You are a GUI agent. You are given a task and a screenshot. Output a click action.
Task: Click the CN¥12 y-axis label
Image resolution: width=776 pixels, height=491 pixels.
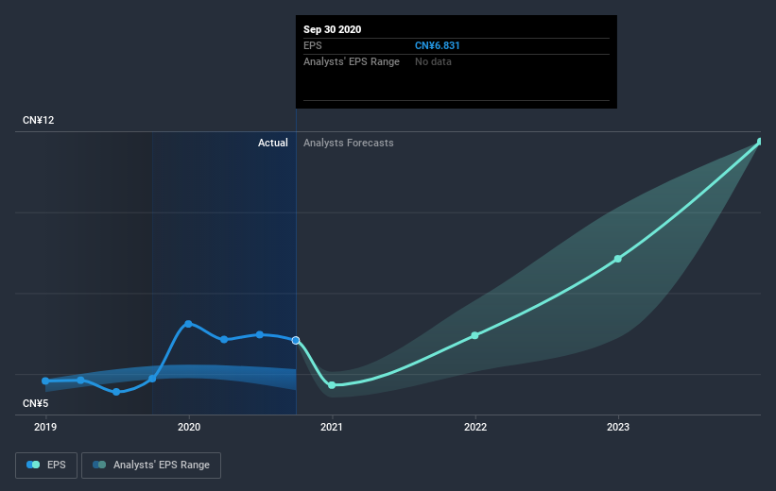(38, 120)
